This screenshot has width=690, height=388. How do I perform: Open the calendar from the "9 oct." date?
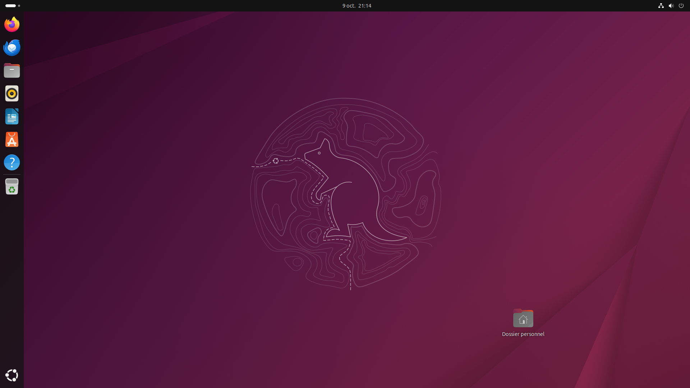(349, 6)
